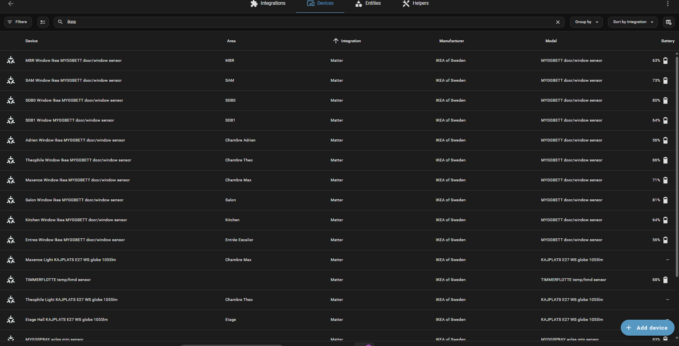Go back with the arrow icon
Image resolution: width=679 pixels, height=346 pixels.
pos(11,4)
